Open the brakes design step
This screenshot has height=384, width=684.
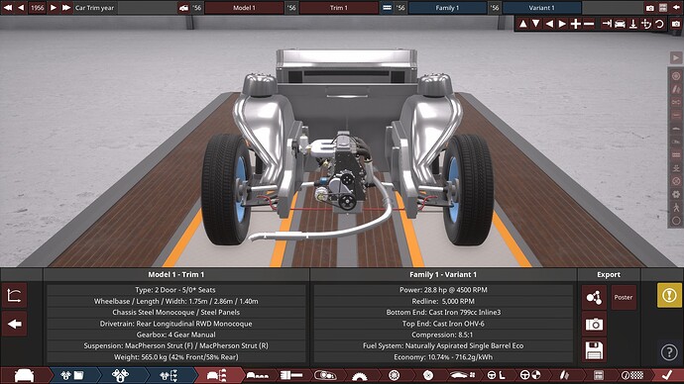[x=428, y=375]
